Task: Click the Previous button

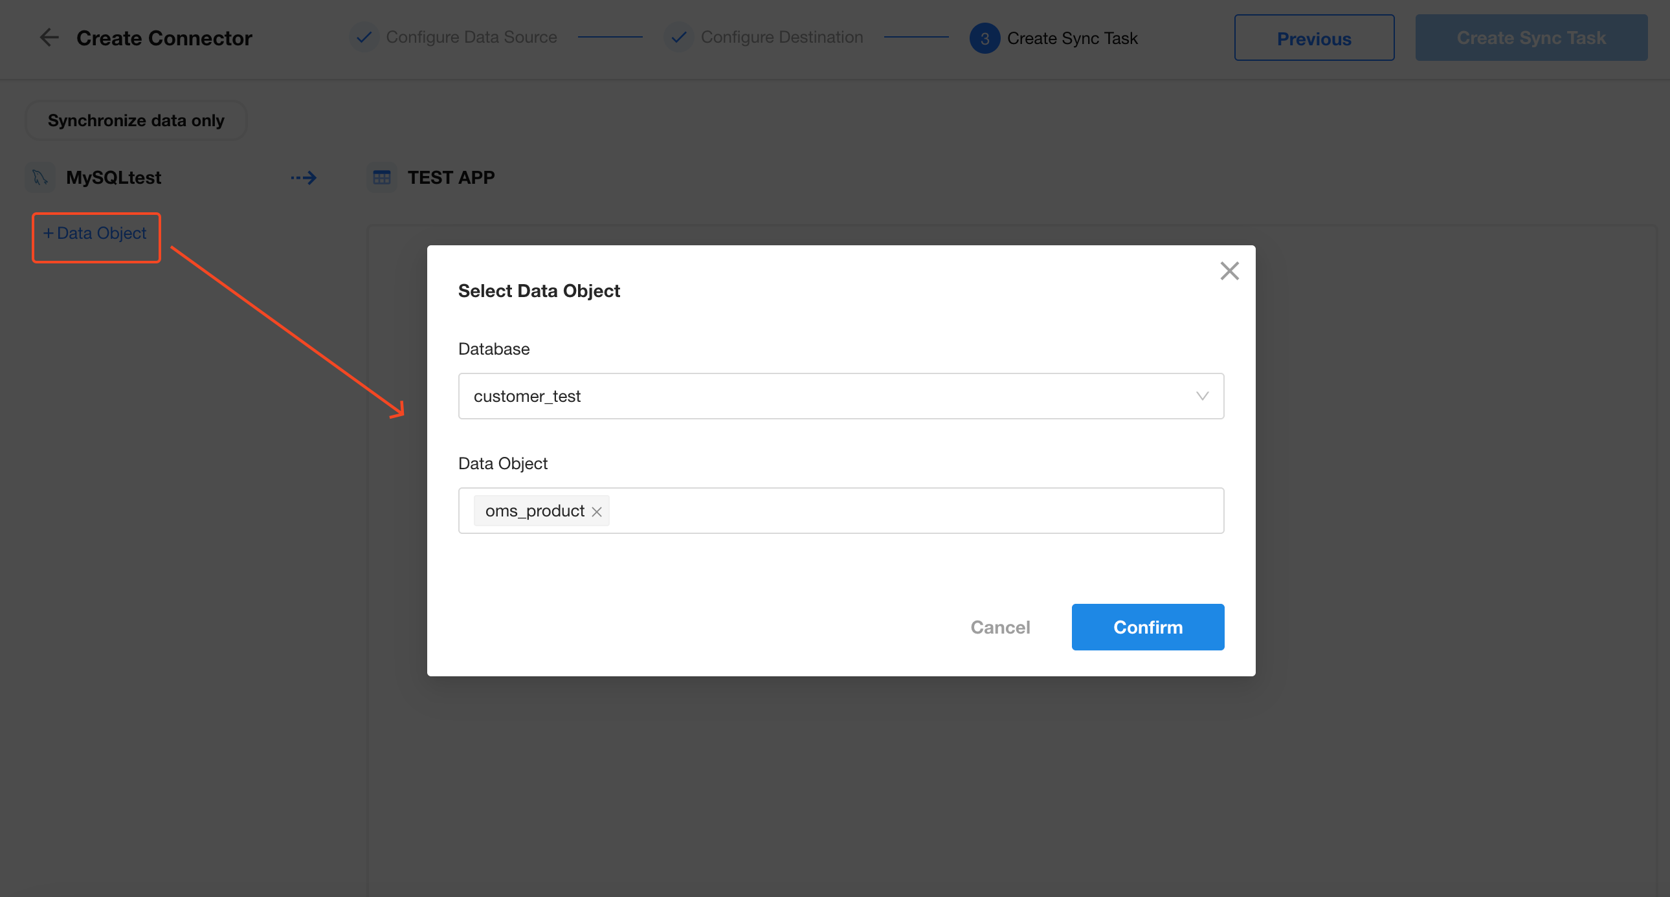Action: coord(1313,38)
